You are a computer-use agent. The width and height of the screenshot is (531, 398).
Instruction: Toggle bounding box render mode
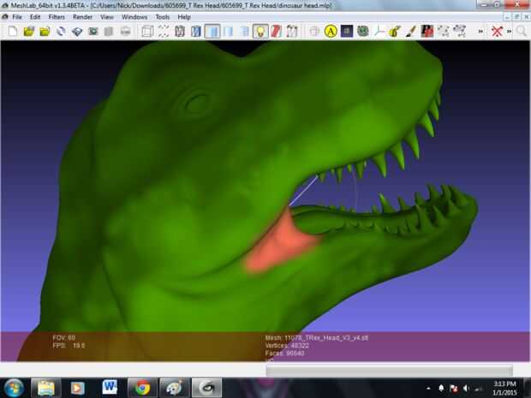click(x=147, y=32)
